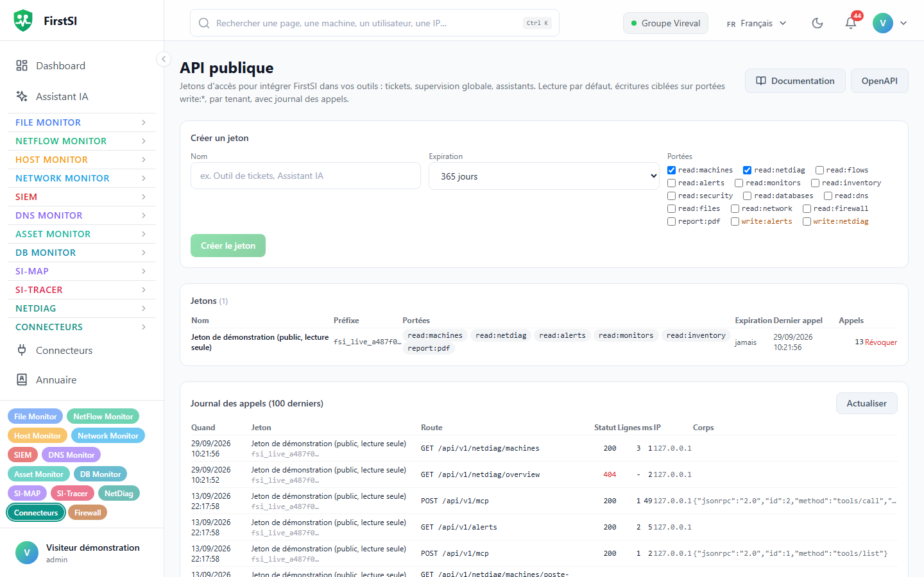This screenshot has width=924, height=577.
Task: Open the SI-TRACER menu section
Action: [x=81, y=290]
